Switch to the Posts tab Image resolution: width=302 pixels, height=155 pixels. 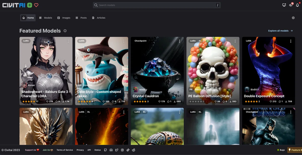[x=81, y=18]
